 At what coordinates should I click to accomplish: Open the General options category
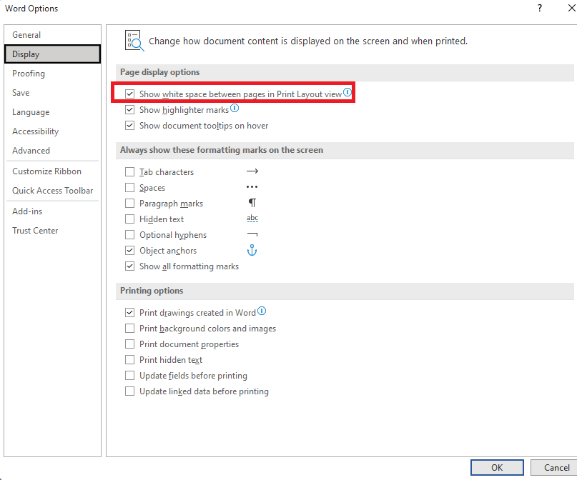[x=53, y=35]
